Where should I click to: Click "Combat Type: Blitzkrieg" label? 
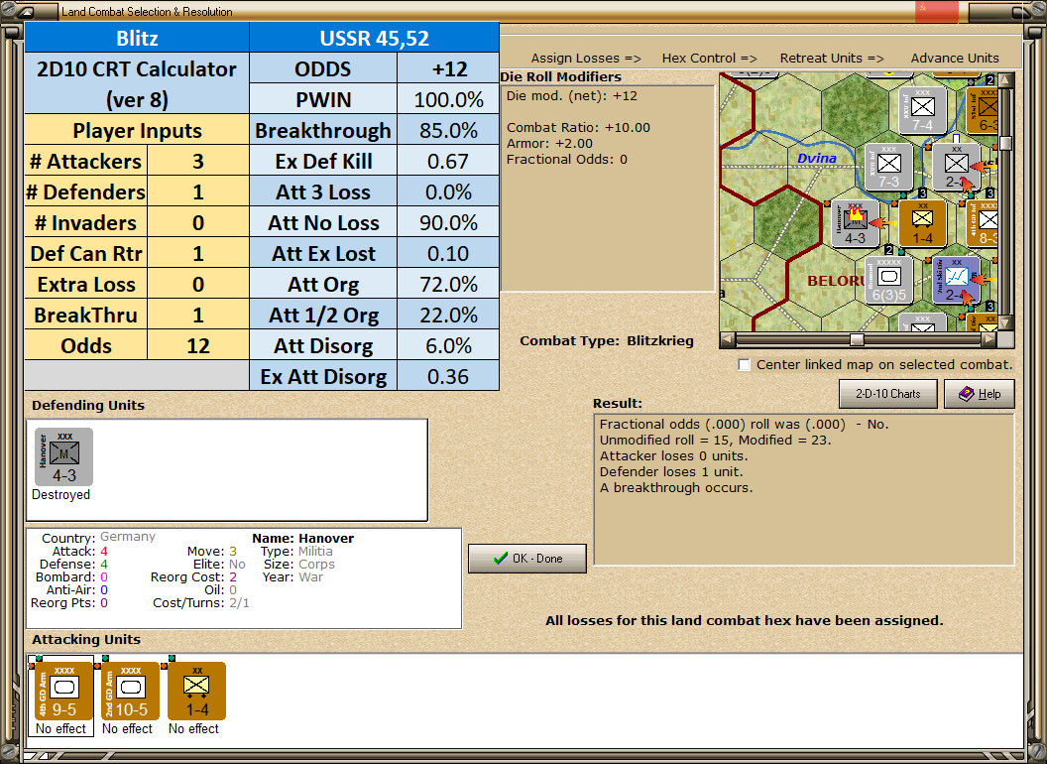[x=607, y=341]
